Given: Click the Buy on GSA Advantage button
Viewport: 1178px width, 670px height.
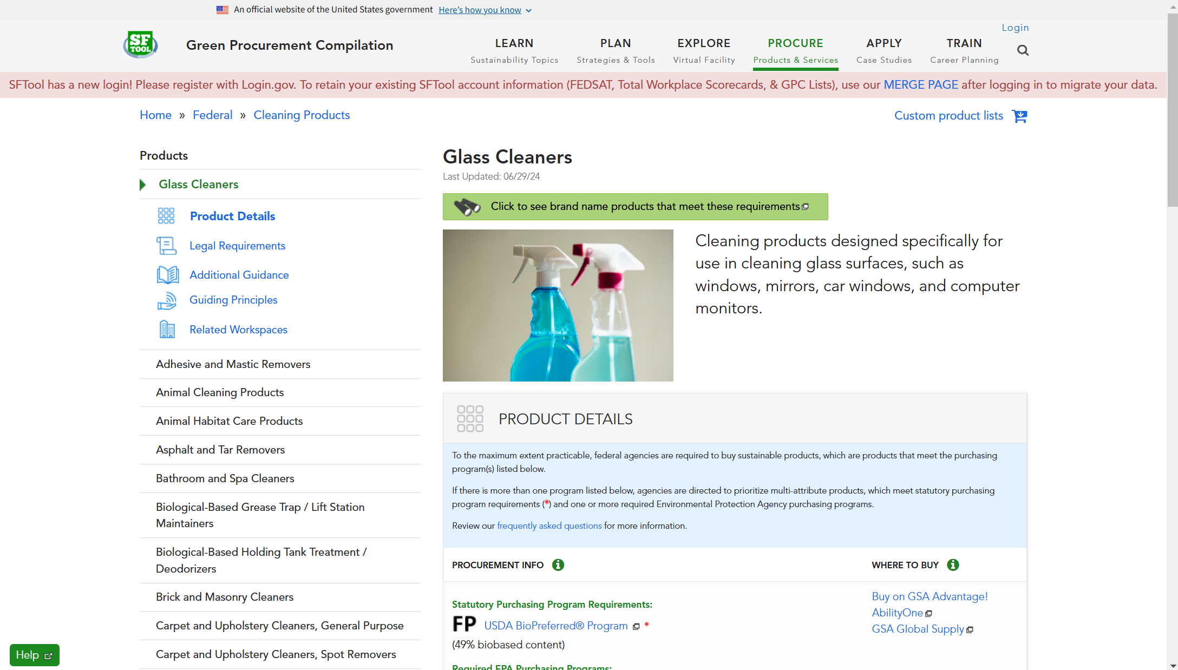Looking at the screenshot, I should tap(929, 595).
